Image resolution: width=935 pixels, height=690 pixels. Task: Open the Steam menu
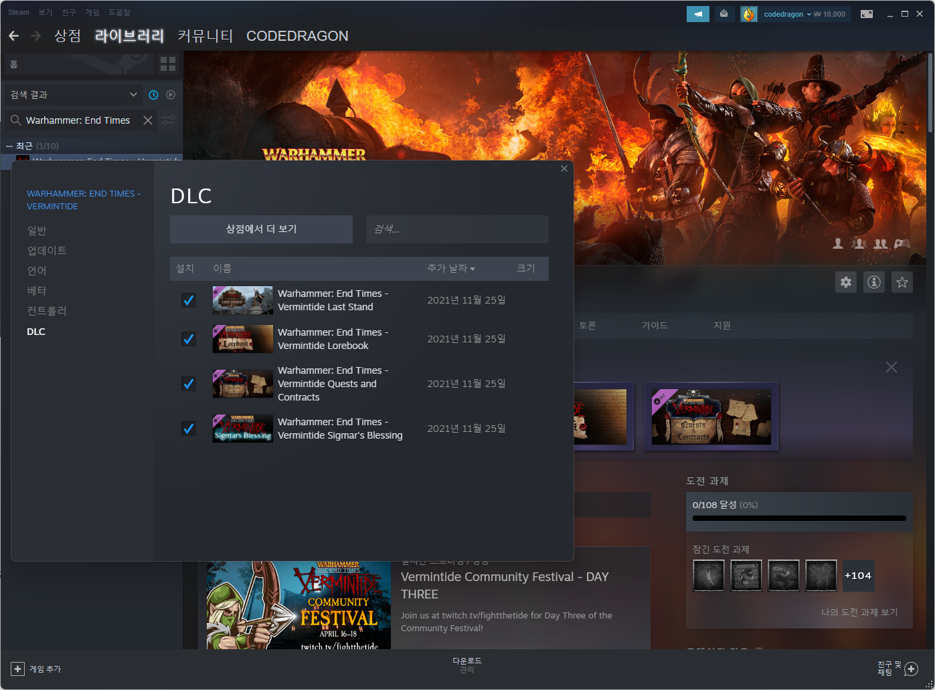pos(19,12)
